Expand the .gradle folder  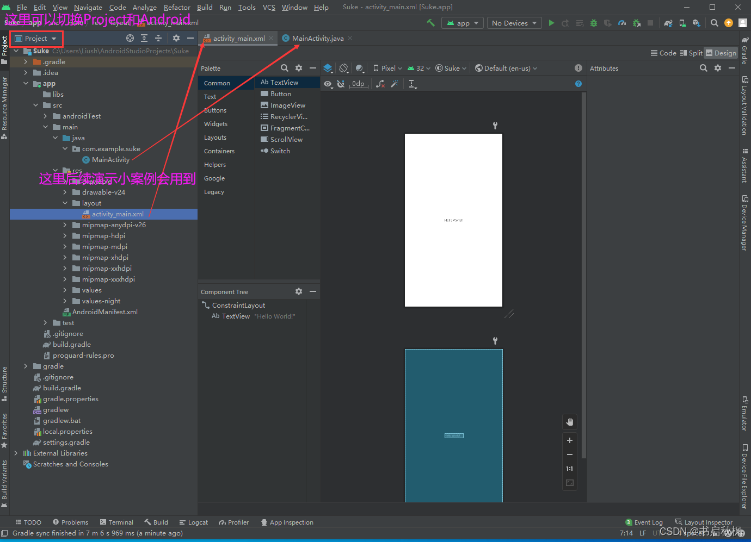pyautogui.click(x=26, y=62)
